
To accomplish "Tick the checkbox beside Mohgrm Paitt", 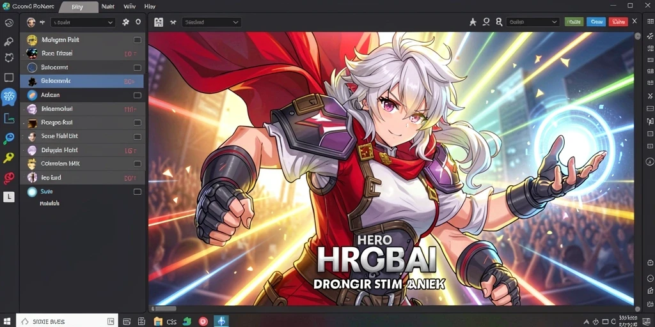I will pos(137,40).
